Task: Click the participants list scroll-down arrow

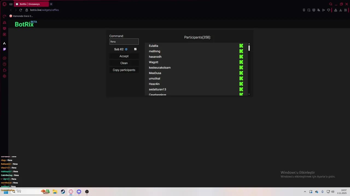Action: (249, 94)
